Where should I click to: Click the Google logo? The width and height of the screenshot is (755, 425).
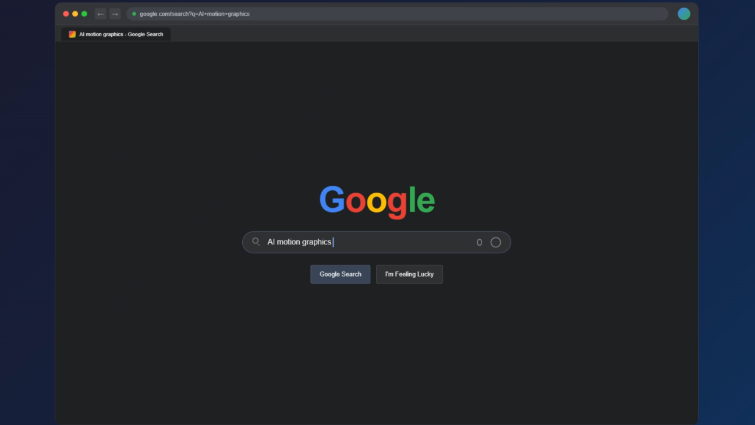377,200
